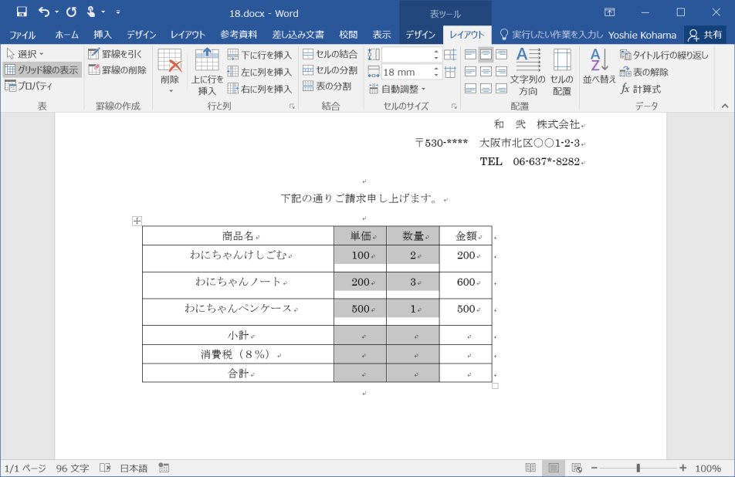Click the table move handle
The height and width of the screenshot is (477, 735).
pos(137,221)
